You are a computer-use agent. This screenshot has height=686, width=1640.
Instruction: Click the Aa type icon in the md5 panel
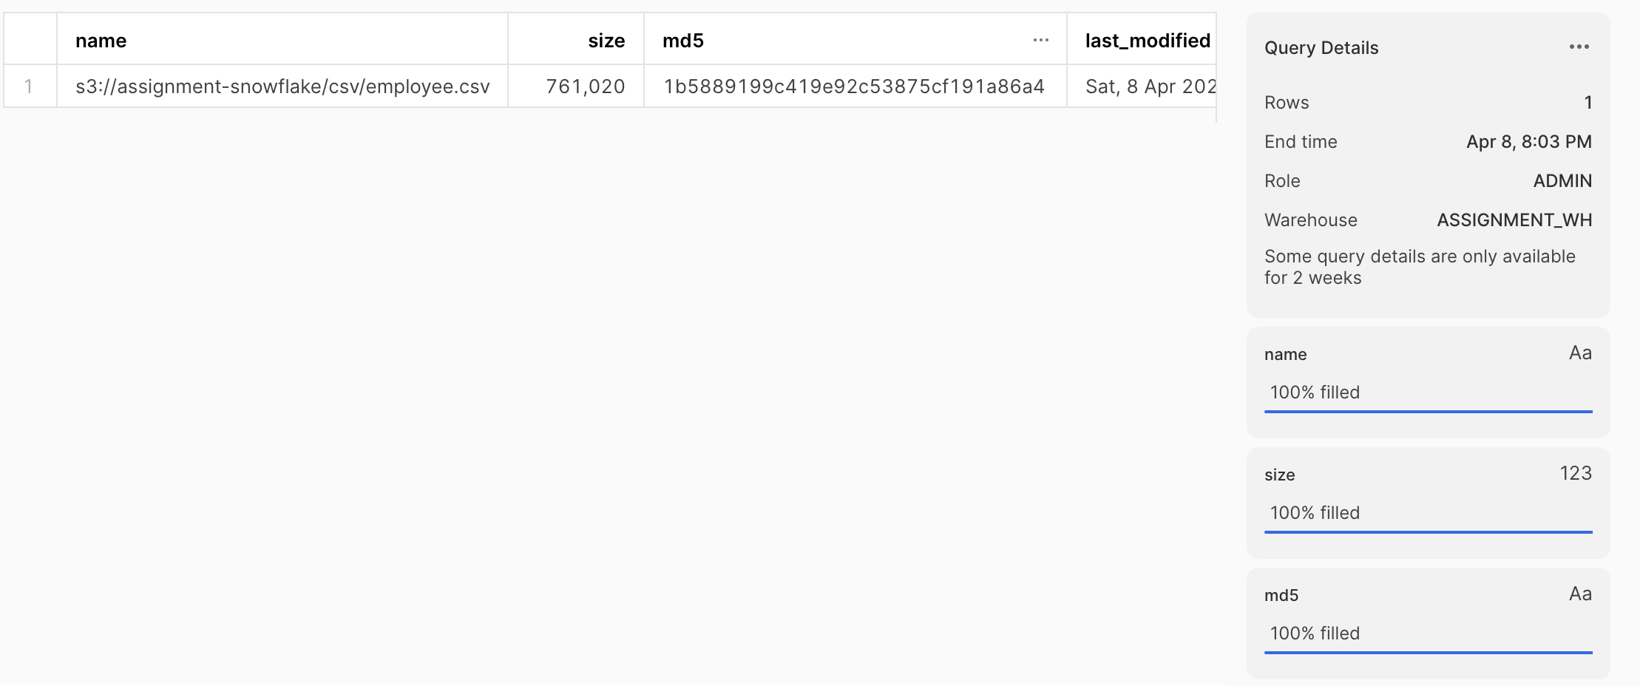point(1581,594)
